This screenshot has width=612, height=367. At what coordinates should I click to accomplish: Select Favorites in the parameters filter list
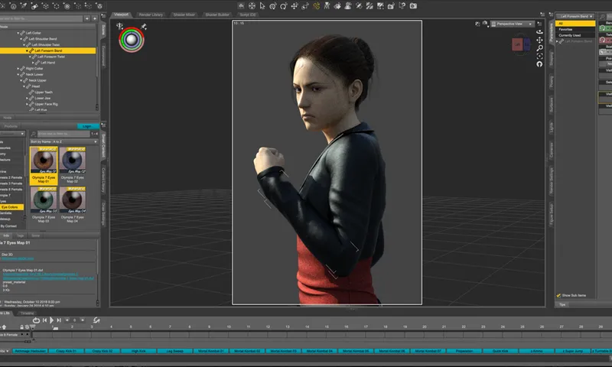[565, 30]
